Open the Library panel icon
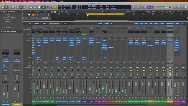Image resolution: width=188 pixels, height=106 pixels. [x=3, y=7]
